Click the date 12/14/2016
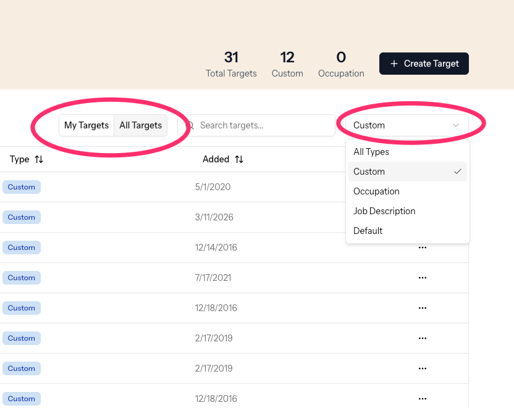Viewport: 514px width, 408px height. tap(216, 248)
